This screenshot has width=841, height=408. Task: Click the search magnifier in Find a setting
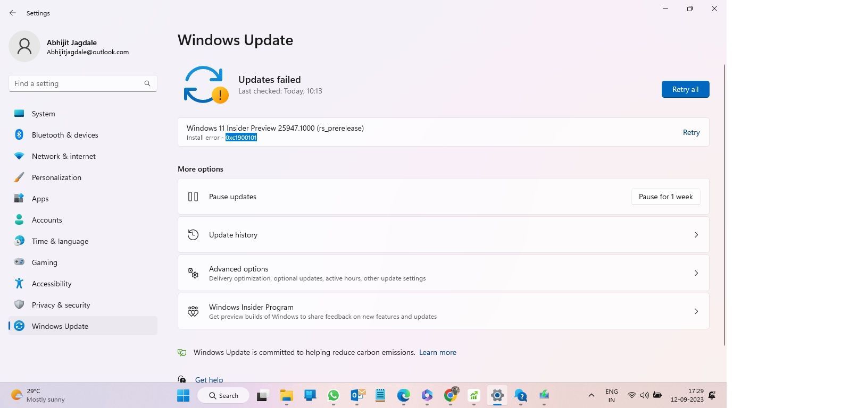(147, 83)
